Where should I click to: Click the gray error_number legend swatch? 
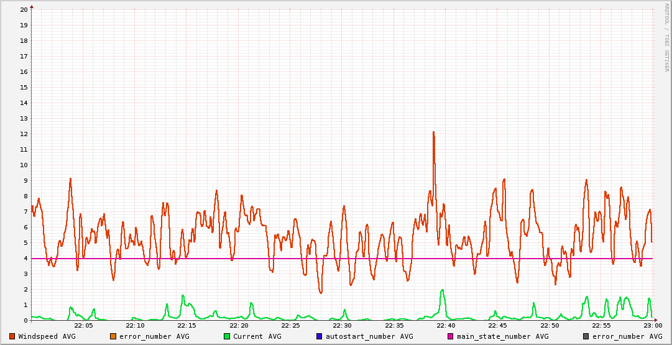point(586,336)
